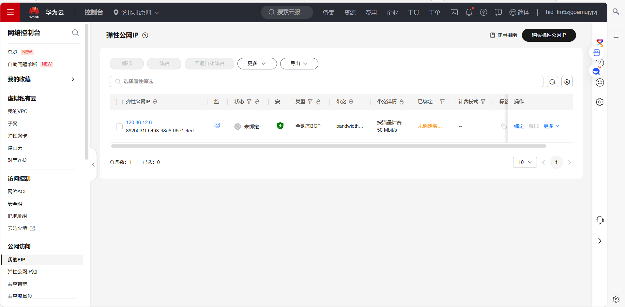This screenshot has height=307, width=625.
Task: Expand the right side panel arrow
Action: 600,241
